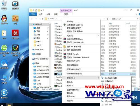Screen dimensions: 140x106
Task: Select 使用 360强力删除
Action: (74, 50)
